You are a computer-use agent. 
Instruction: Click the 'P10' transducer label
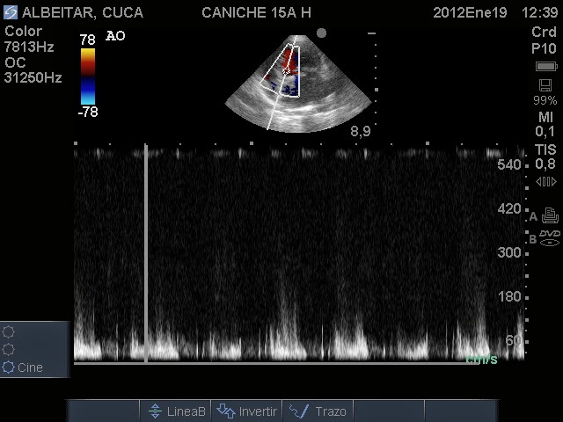tap(544, 48)
